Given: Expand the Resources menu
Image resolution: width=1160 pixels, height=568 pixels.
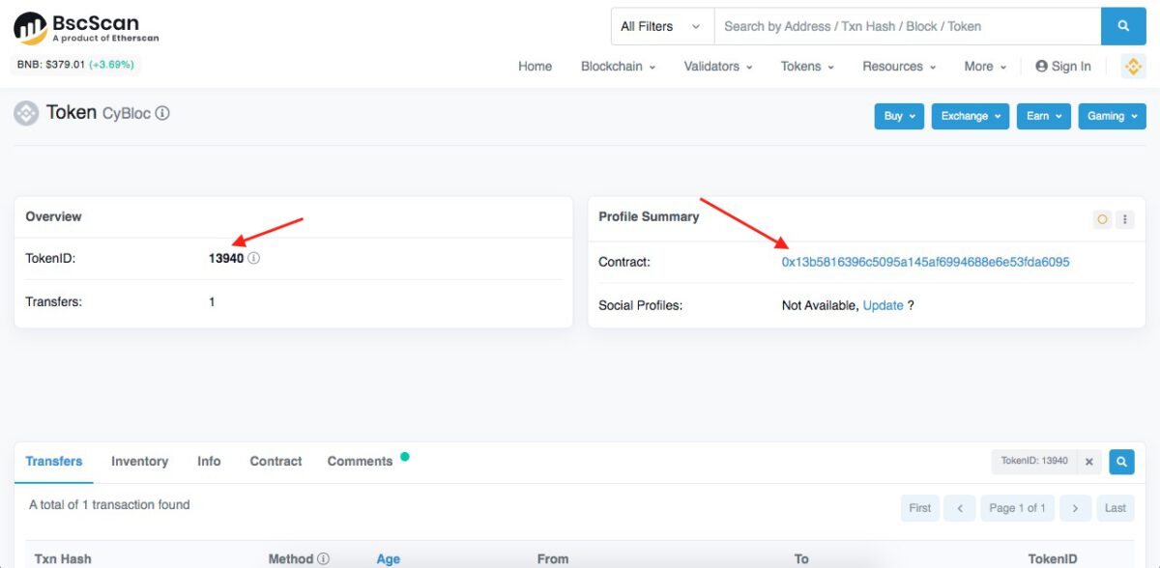Looking at the screenshot, I should click(899, 67).
